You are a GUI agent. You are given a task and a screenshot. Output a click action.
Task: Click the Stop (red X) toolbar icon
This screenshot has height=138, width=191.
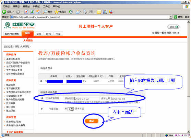26,12
